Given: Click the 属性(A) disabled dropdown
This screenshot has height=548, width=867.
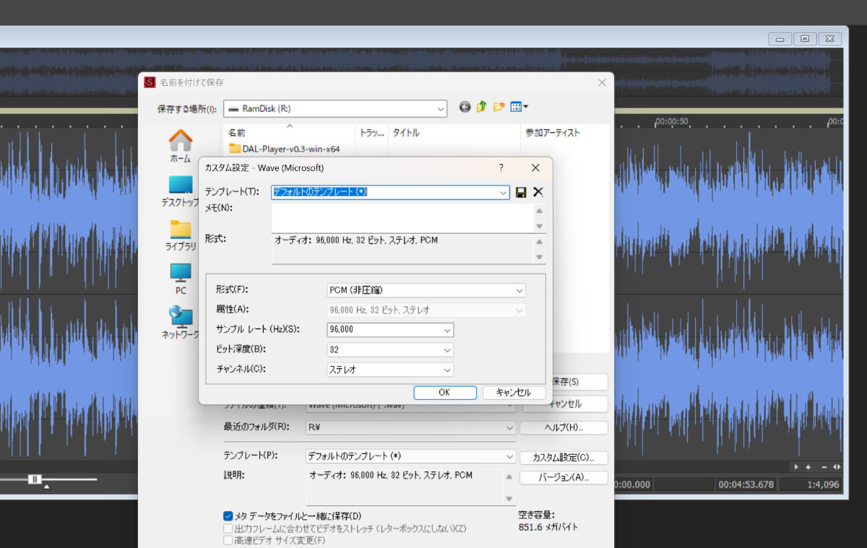Looking at the screenshot, I should [x=426, y=310].
